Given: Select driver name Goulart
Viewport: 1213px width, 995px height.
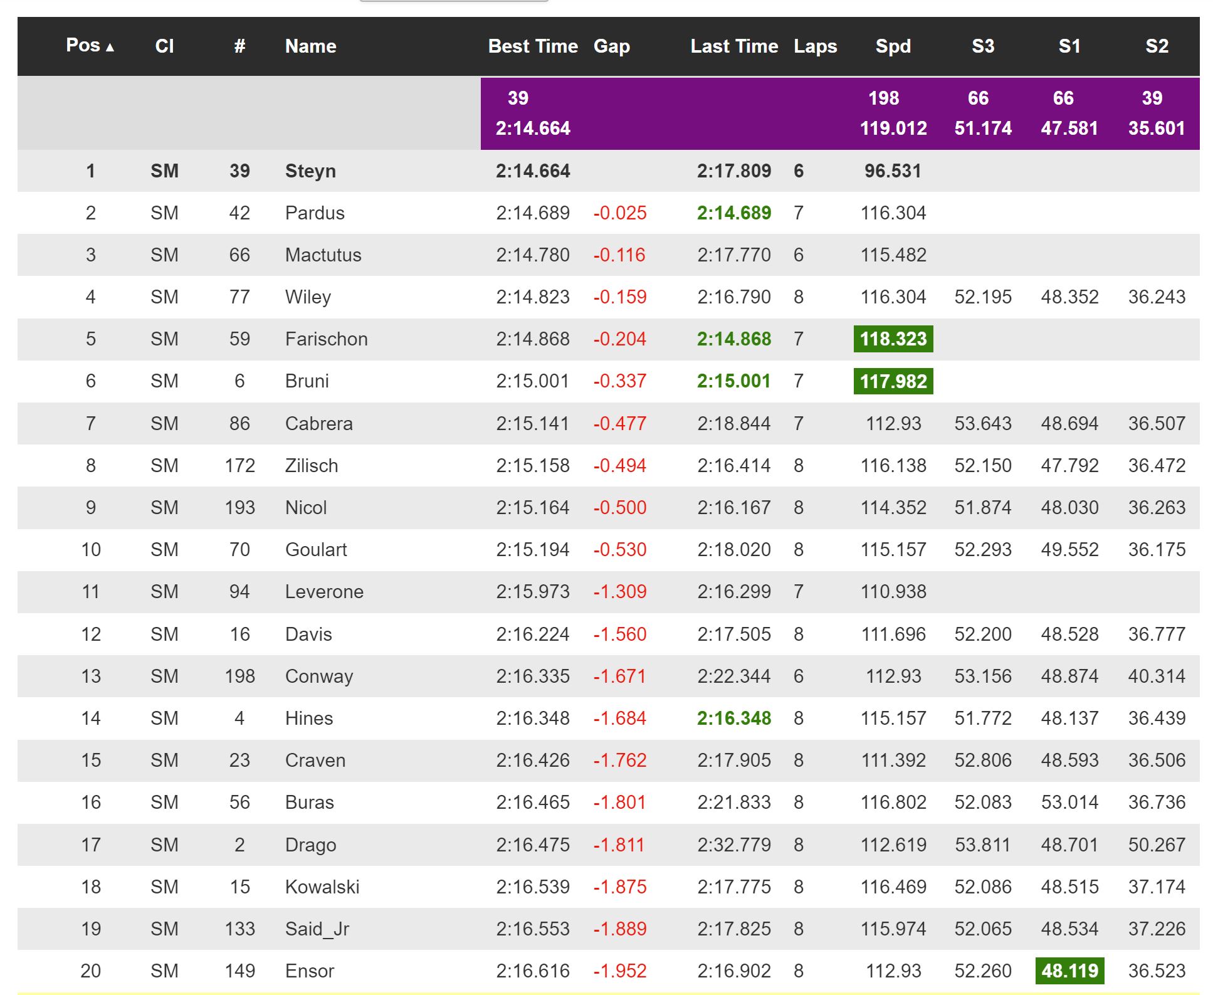Looking at the screenshot, I should click(x=316, y=550).
